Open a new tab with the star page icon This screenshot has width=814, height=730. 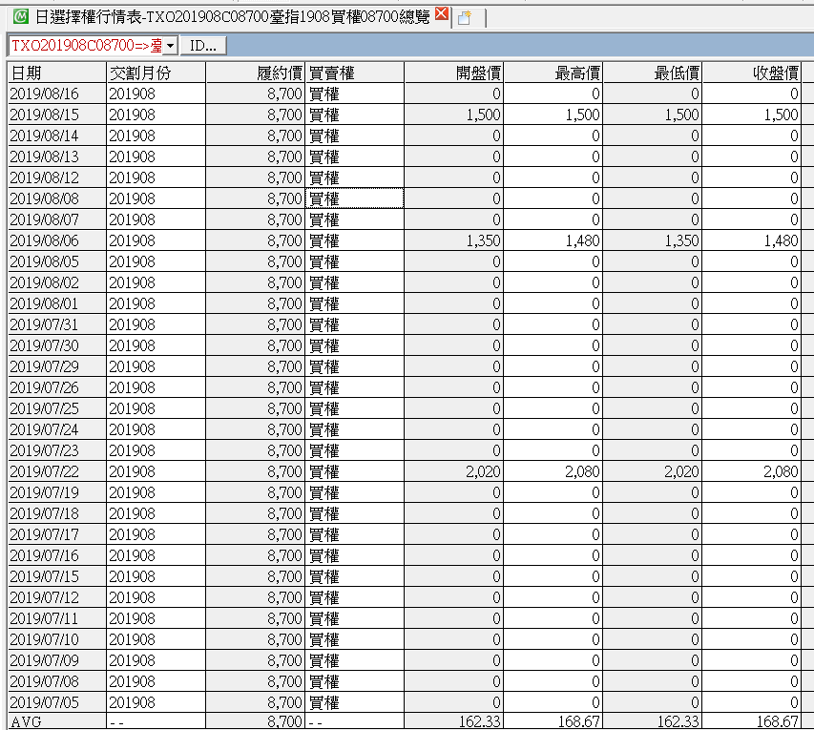[465, 18]
